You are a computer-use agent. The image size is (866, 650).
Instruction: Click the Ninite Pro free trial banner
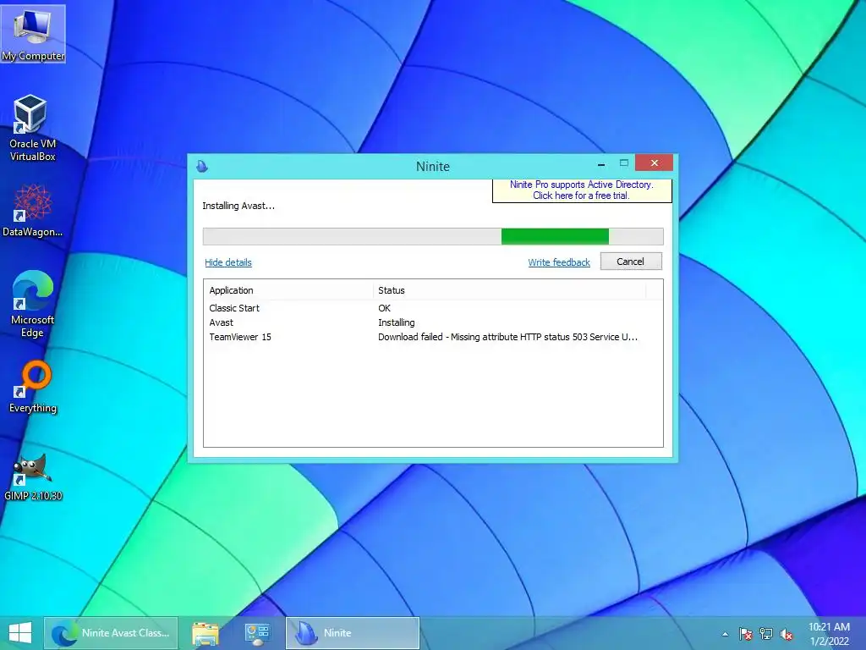point(582,190)
